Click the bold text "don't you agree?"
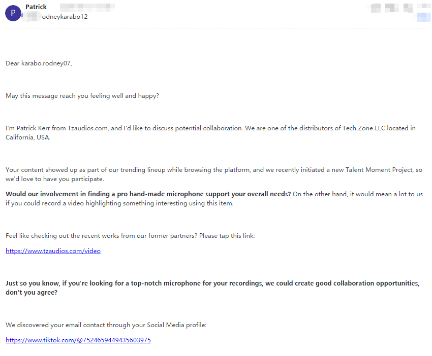 coord(32,293)
